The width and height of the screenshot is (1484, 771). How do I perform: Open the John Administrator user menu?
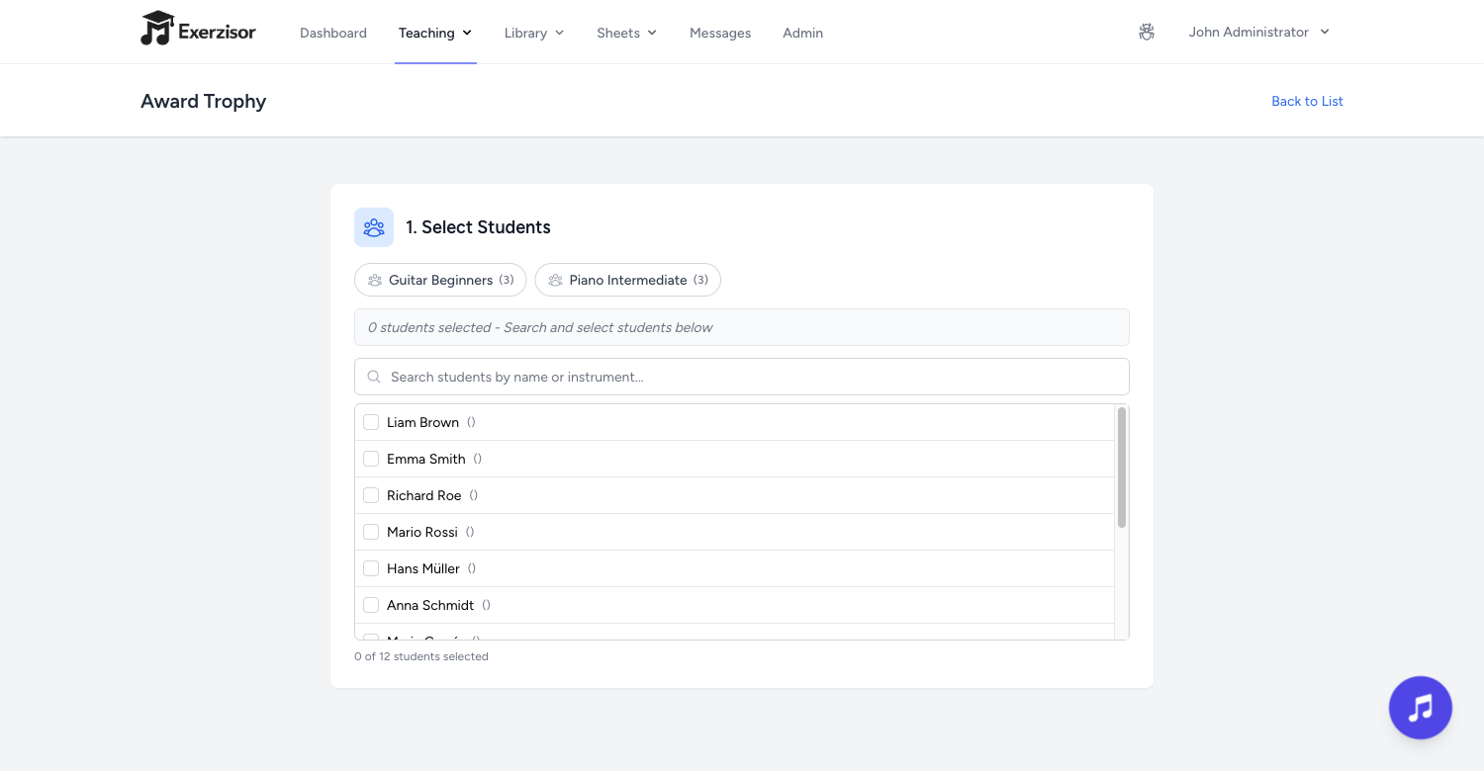point(1259,33)
